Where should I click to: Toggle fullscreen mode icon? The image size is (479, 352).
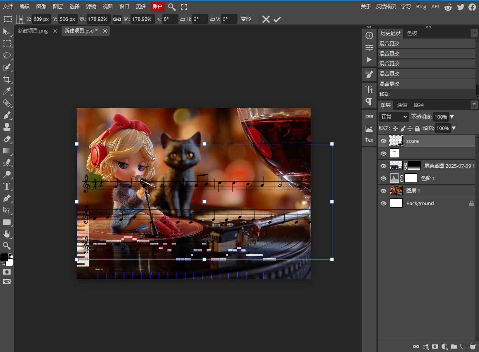[184, 7]
